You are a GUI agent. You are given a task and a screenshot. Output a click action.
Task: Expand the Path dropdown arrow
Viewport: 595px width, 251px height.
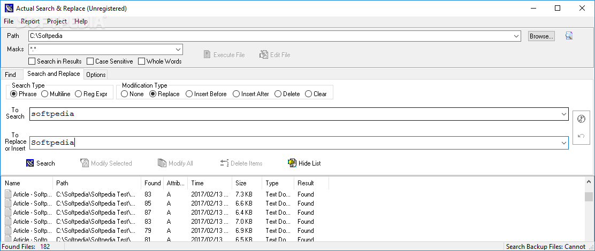(x=516, y=36)
